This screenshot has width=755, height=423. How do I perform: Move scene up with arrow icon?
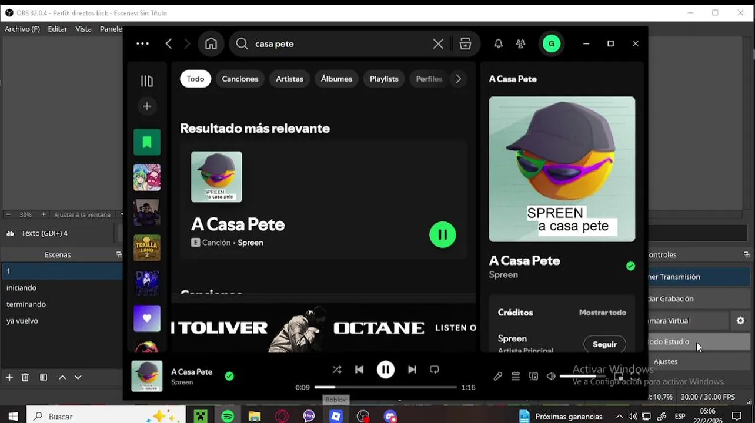pyautogui.click(x=62, y=377)
